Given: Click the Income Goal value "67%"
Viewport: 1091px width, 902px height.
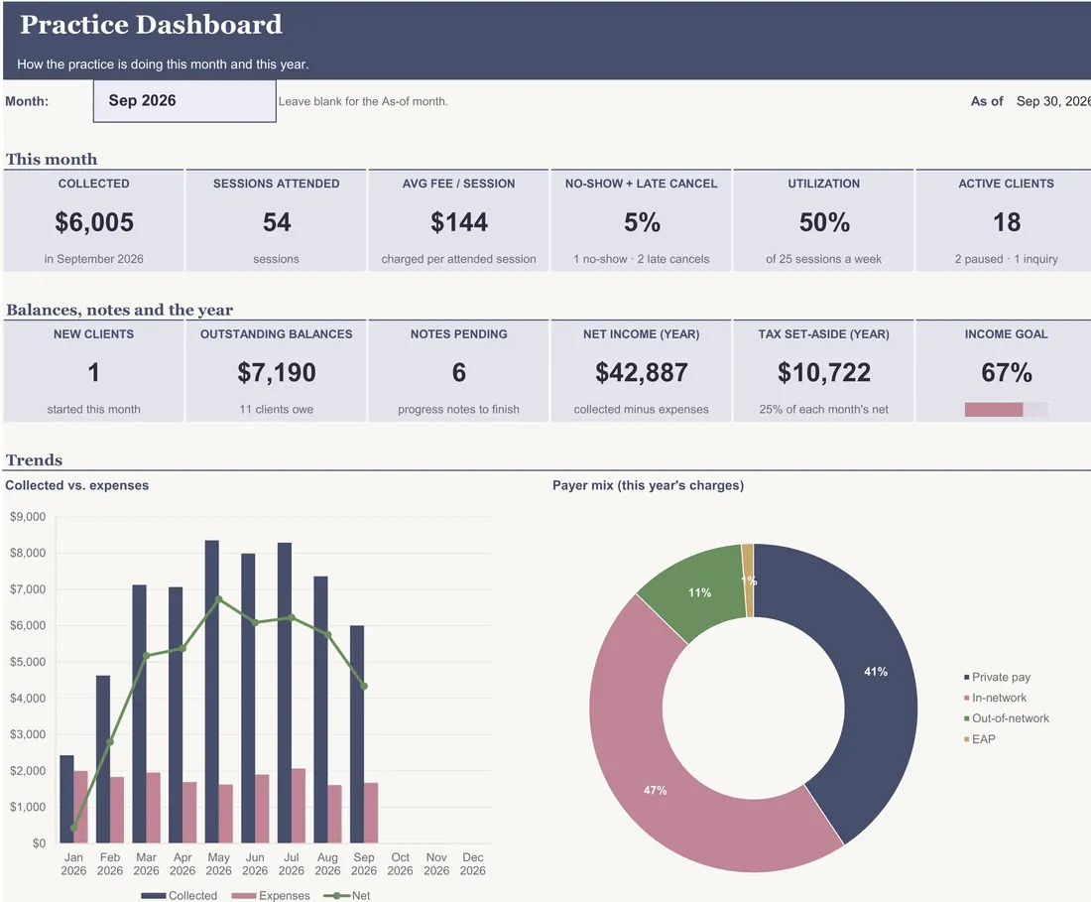Looking at the screenshot, I should tap(1006, 373).
